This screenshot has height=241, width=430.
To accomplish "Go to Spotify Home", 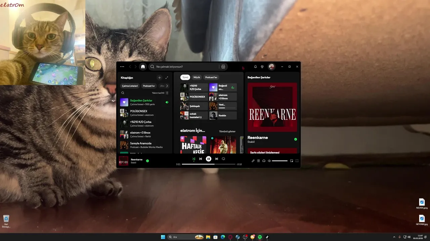I will coord(143,67).
